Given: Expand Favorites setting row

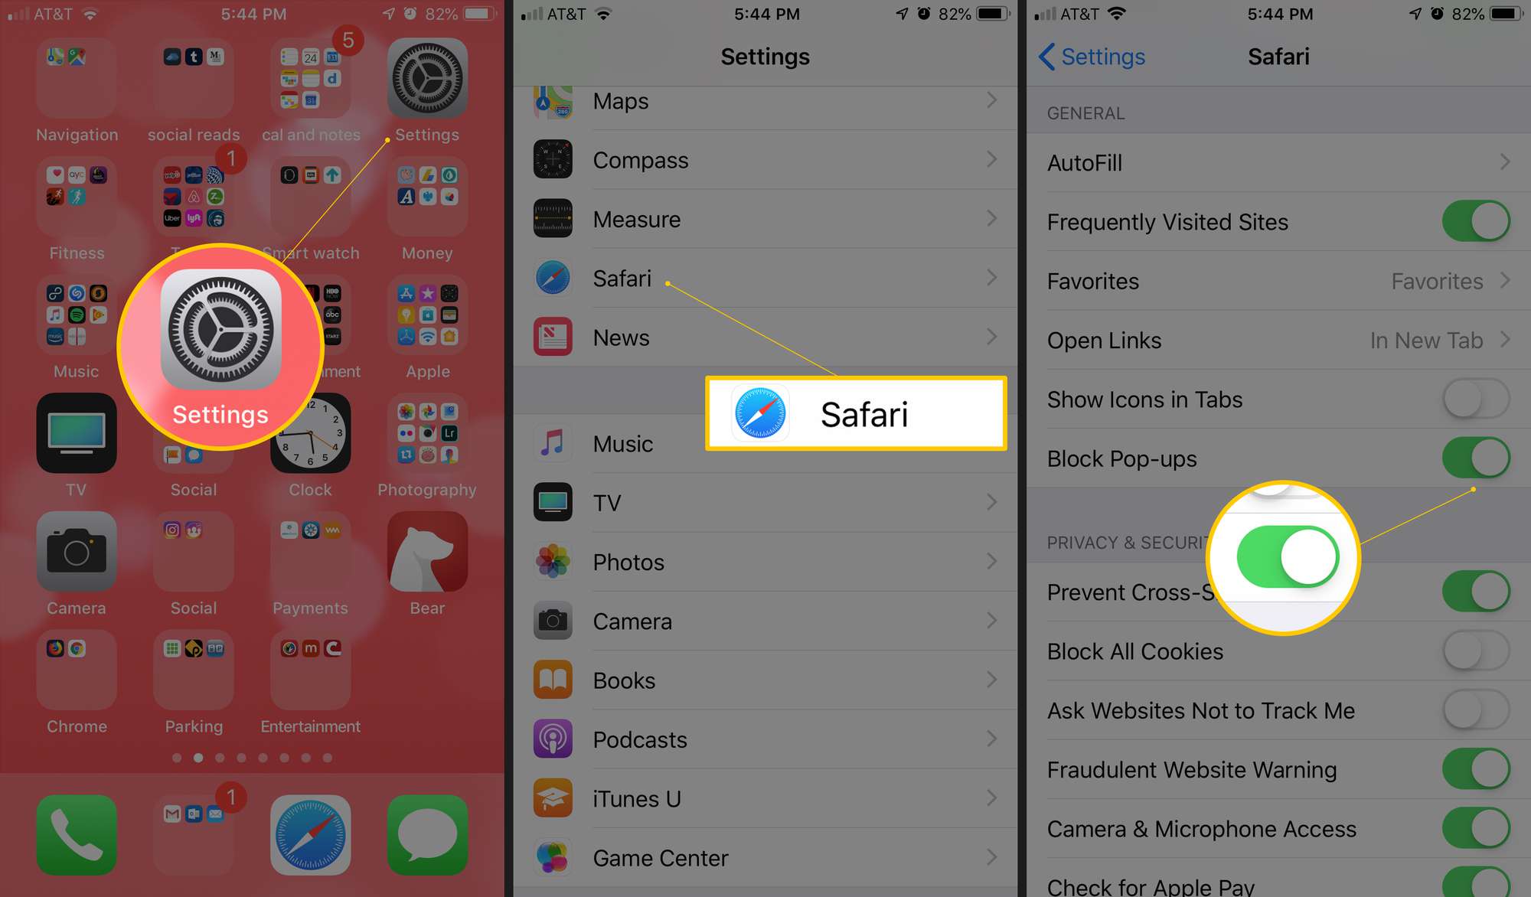Looking at the screenshot, I should (1277, 281).
